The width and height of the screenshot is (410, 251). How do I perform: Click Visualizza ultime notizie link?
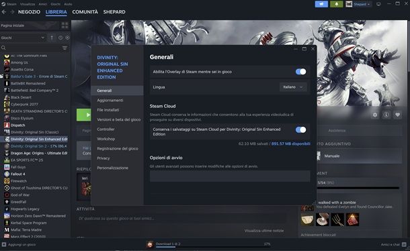click(264, 231)
